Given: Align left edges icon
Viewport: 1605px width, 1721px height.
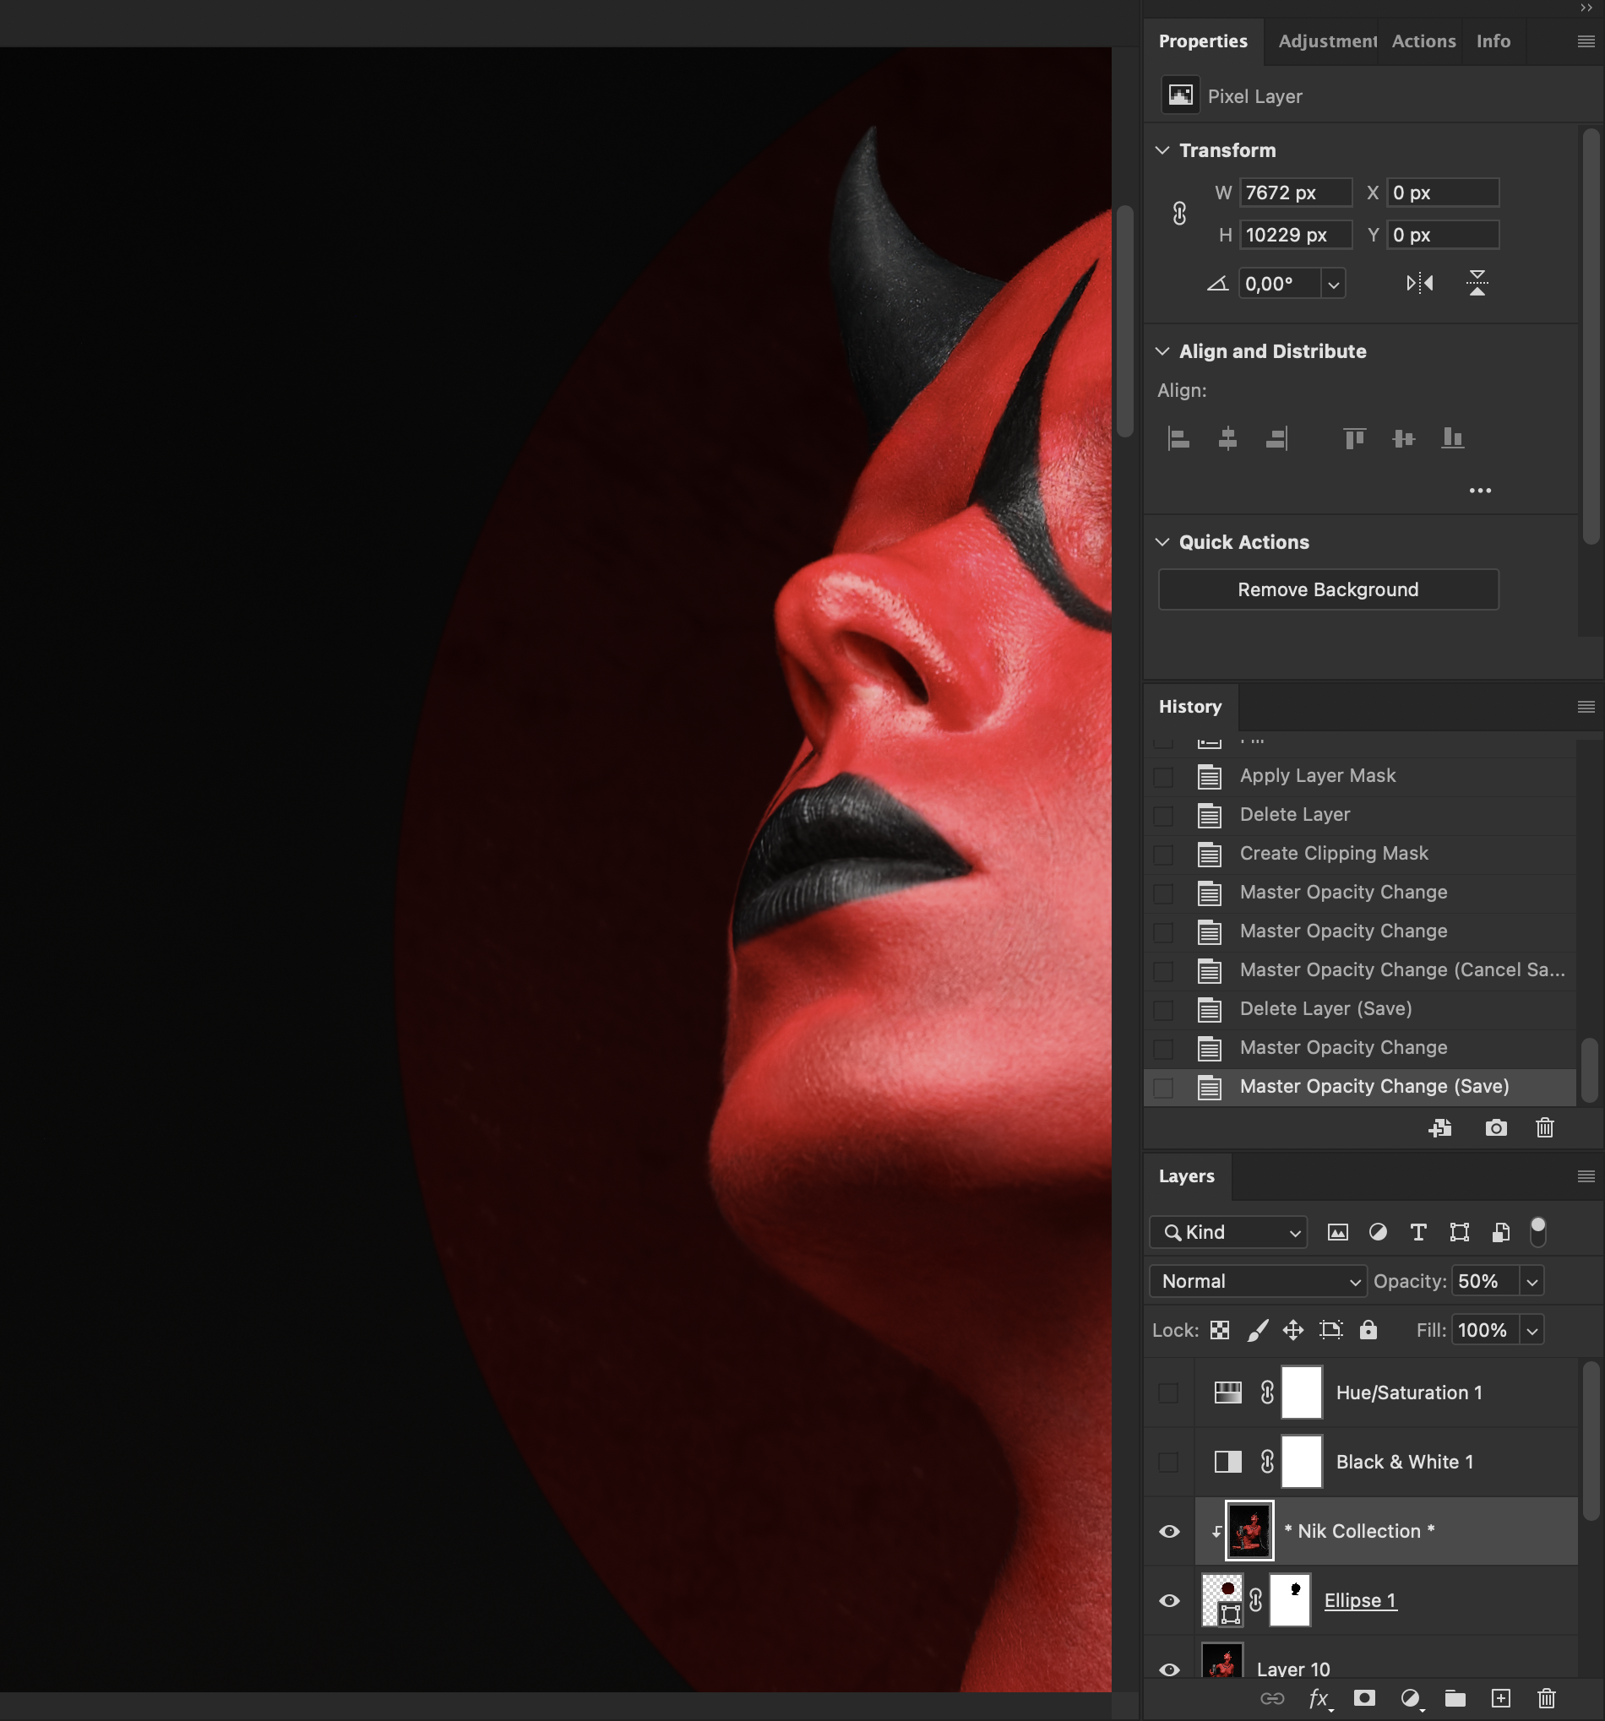Looking at the screenshot, I should [x=1178, y=439].
